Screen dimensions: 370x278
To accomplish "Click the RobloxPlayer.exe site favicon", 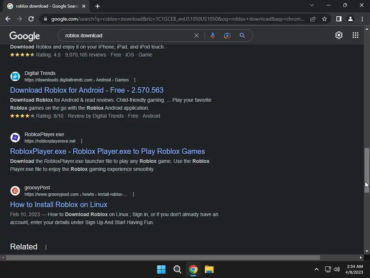I will coord(15,137).
